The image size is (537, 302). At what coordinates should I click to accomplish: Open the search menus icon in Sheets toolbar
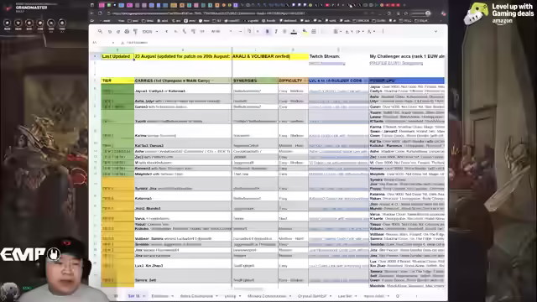(100, 32)
